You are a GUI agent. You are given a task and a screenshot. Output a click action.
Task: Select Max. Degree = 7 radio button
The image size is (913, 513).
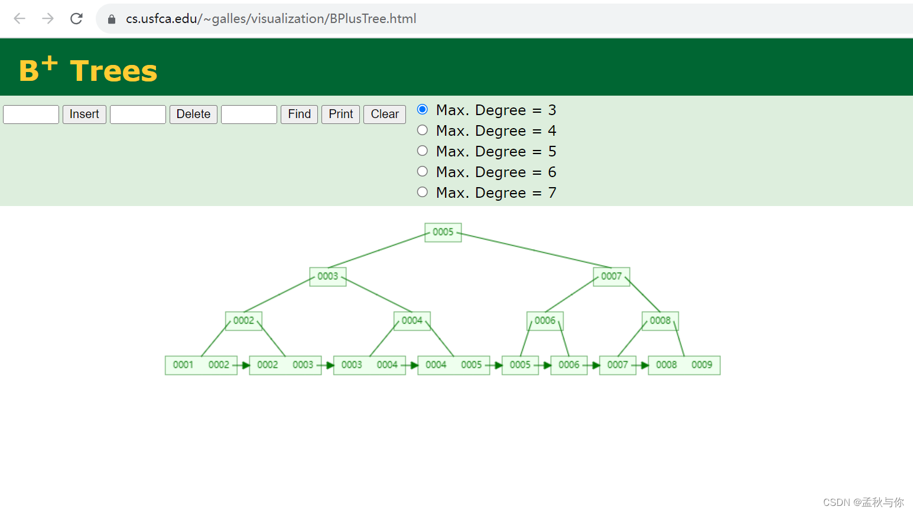pyautogui.click(x=423, y=192)
